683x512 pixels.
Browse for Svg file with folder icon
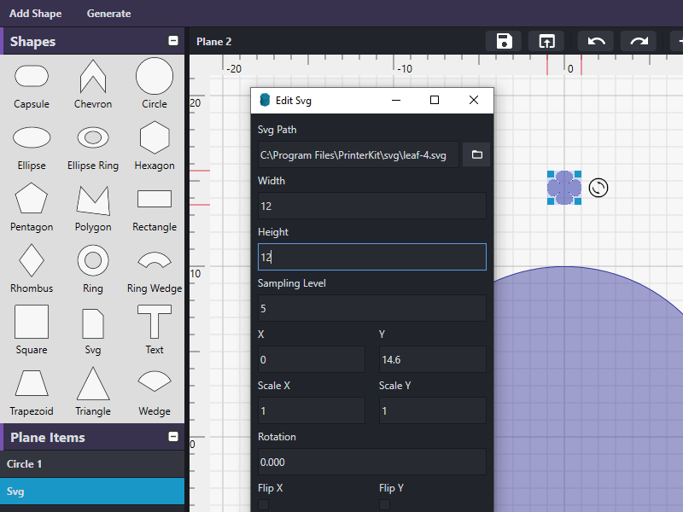[x=476, y=154]
